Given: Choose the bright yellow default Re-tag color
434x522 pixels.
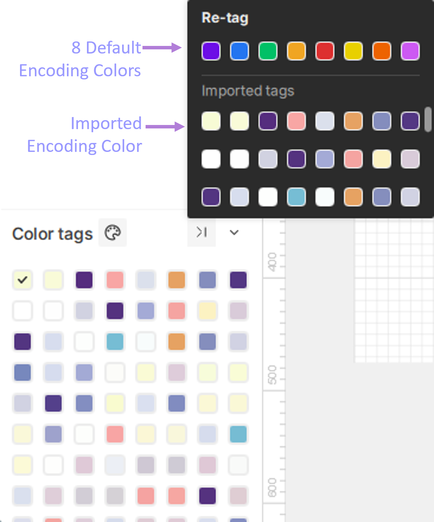Looking at the screenshot, I should pyautogui.click(x=353, y=51).
